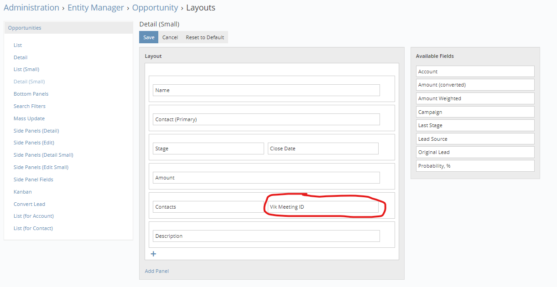Select the Contact (Primary) layout field

point(265,119)
